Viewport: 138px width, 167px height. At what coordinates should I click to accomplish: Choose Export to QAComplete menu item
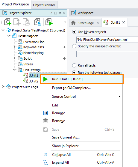pos(82,88)
